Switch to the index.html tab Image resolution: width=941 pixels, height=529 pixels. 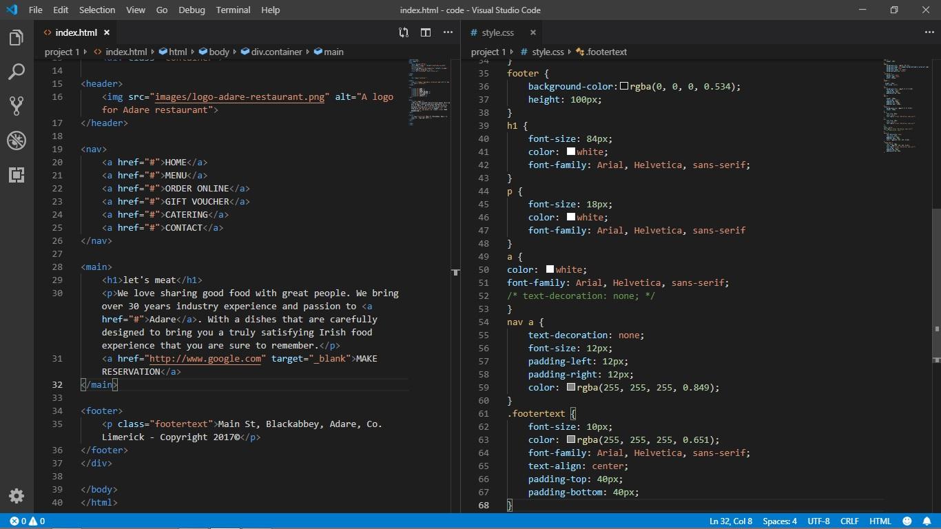(x=76, y=32)
